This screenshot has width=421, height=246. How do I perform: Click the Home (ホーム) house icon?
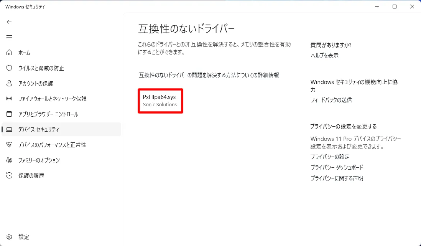tap(10, 53)
